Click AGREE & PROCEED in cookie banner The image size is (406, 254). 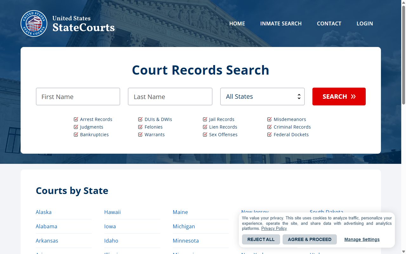click(x=310, y=239)
